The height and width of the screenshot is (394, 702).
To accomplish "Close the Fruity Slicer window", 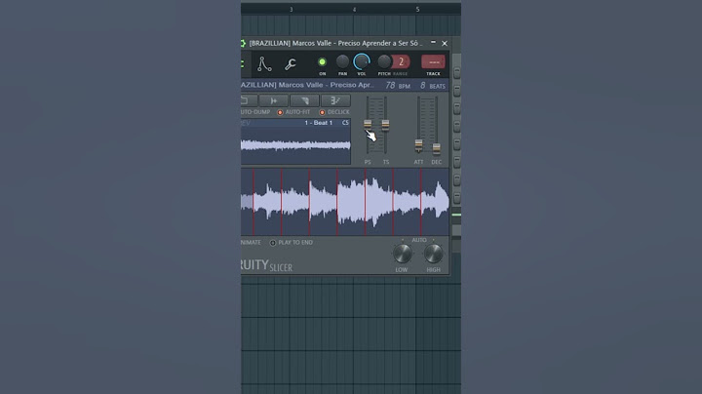I will (x=445, y=44).
